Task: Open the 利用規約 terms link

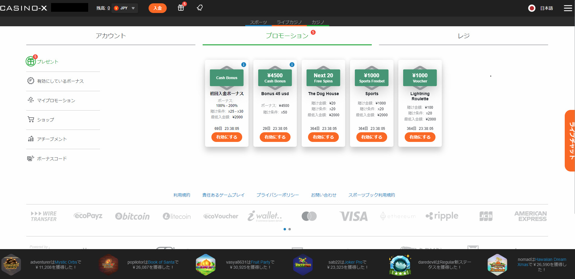Action: (181, 195)
